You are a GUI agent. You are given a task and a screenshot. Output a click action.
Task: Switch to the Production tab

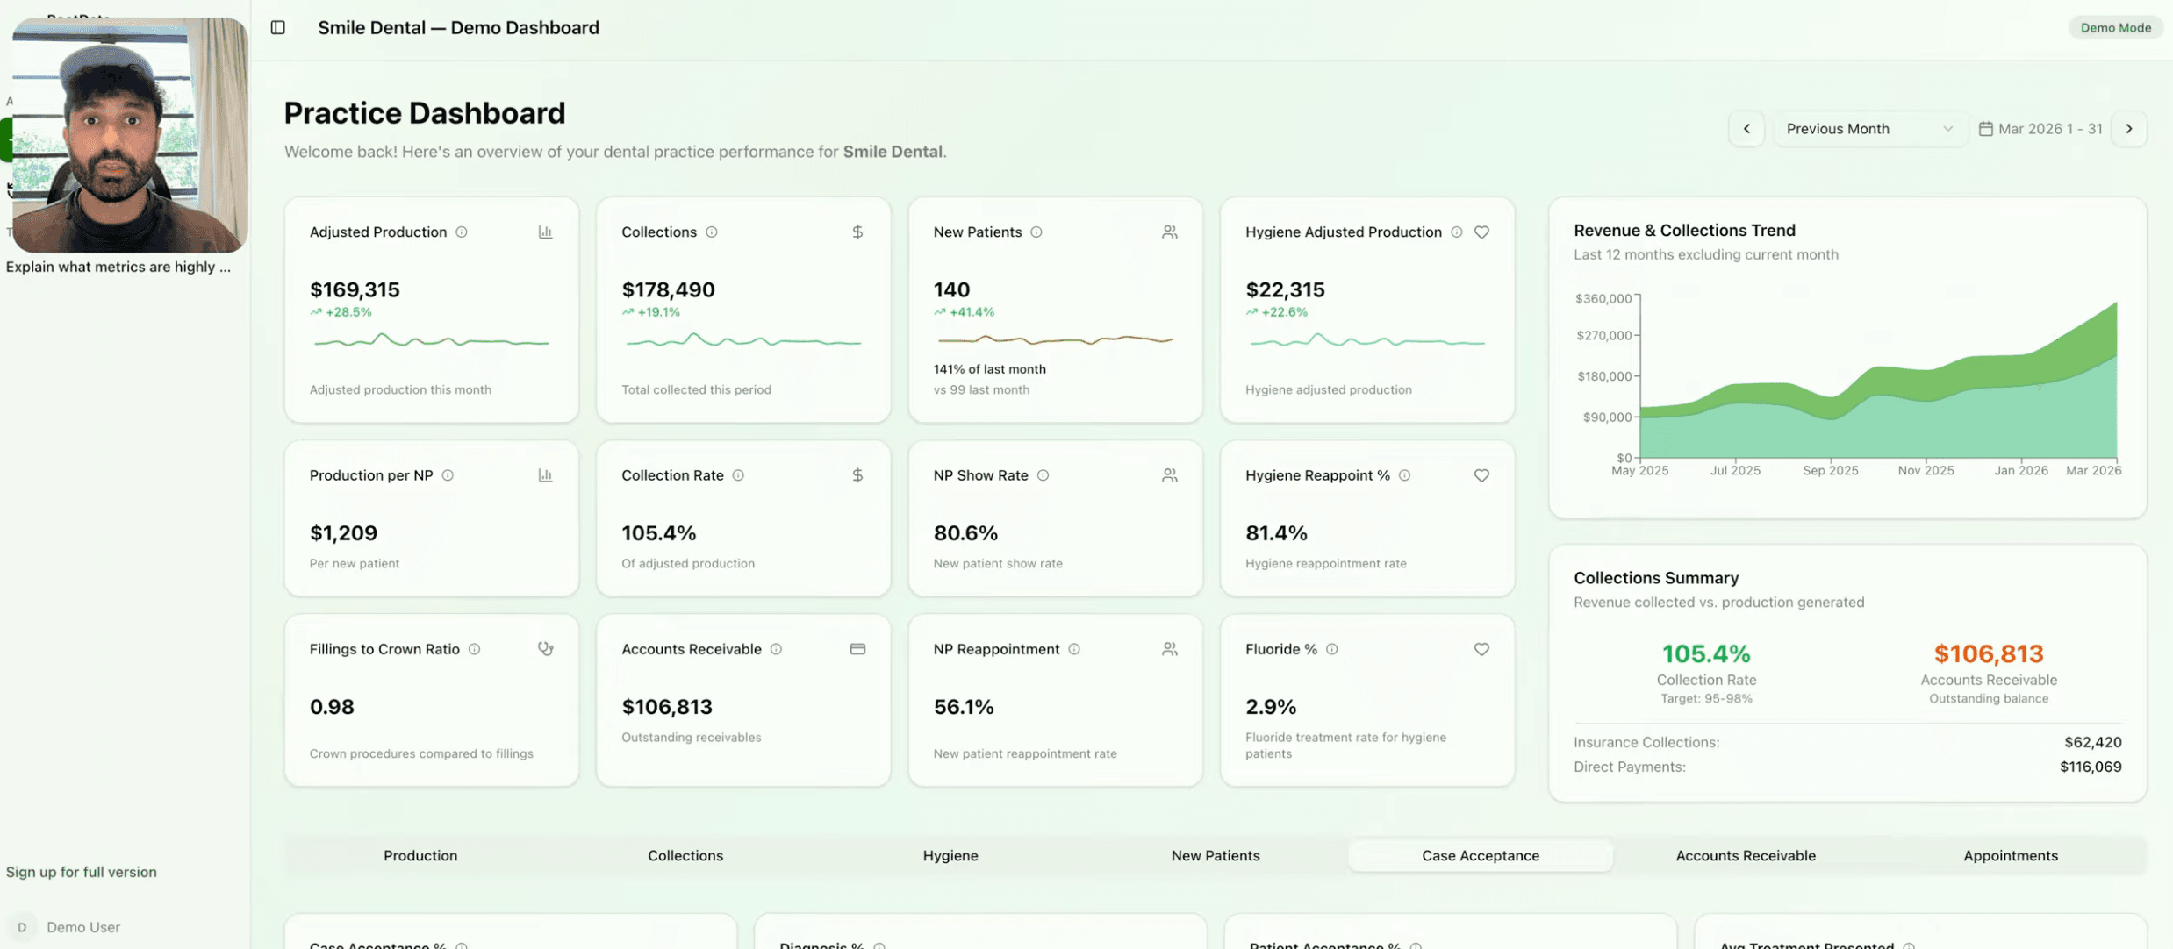420,855
